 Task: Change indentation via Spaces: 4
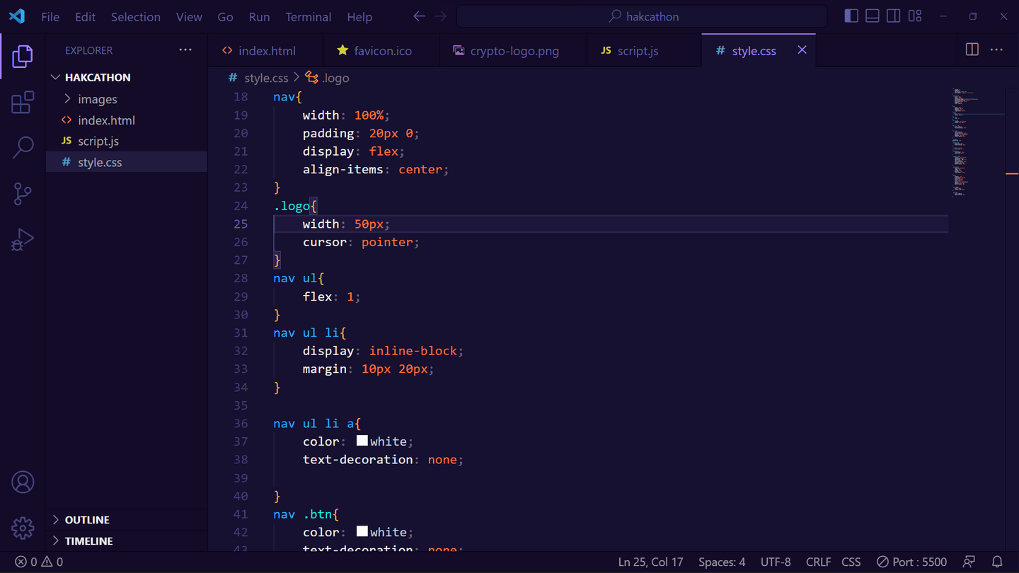pos(721,562)
